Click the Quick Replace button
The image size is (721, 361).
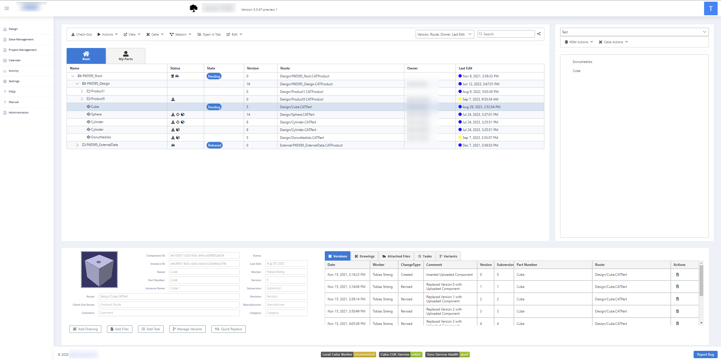[228, 329]
